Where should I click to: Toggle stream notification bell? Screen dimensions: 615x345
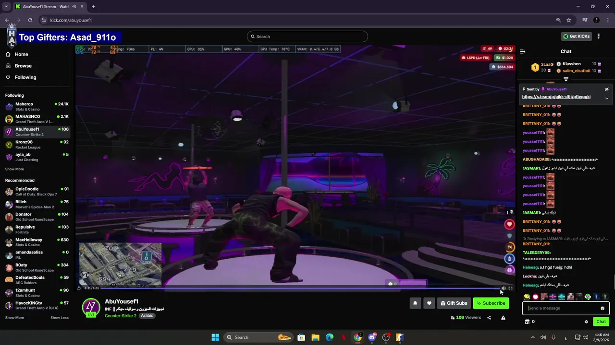415,303
